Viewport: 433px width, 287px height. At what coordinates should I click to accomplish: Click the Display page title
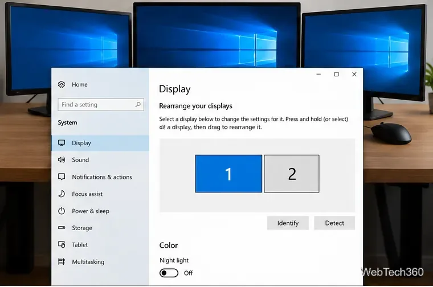(x=175, y=89)
